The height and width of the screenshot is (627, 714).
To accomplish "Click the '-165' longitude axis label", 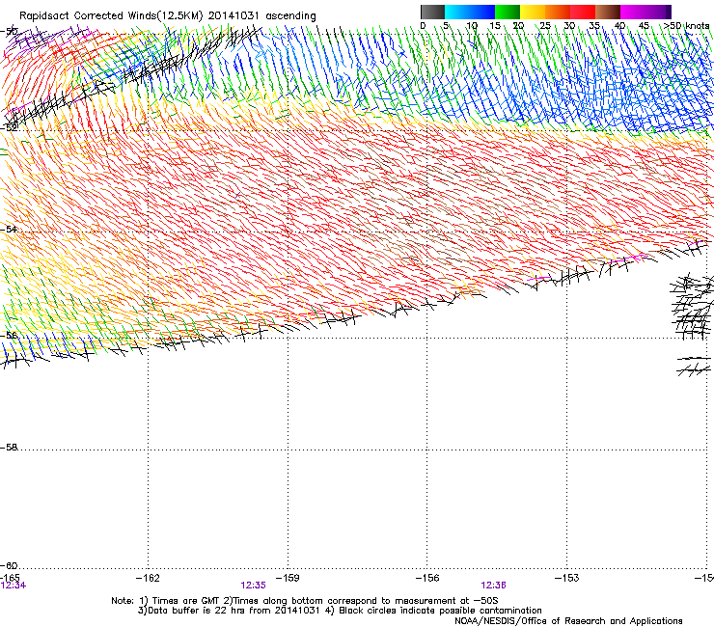I will click(x=10, y=578).
